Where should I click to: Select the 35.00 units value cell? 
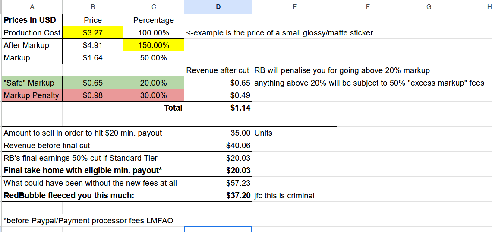[x=218, y=133]
